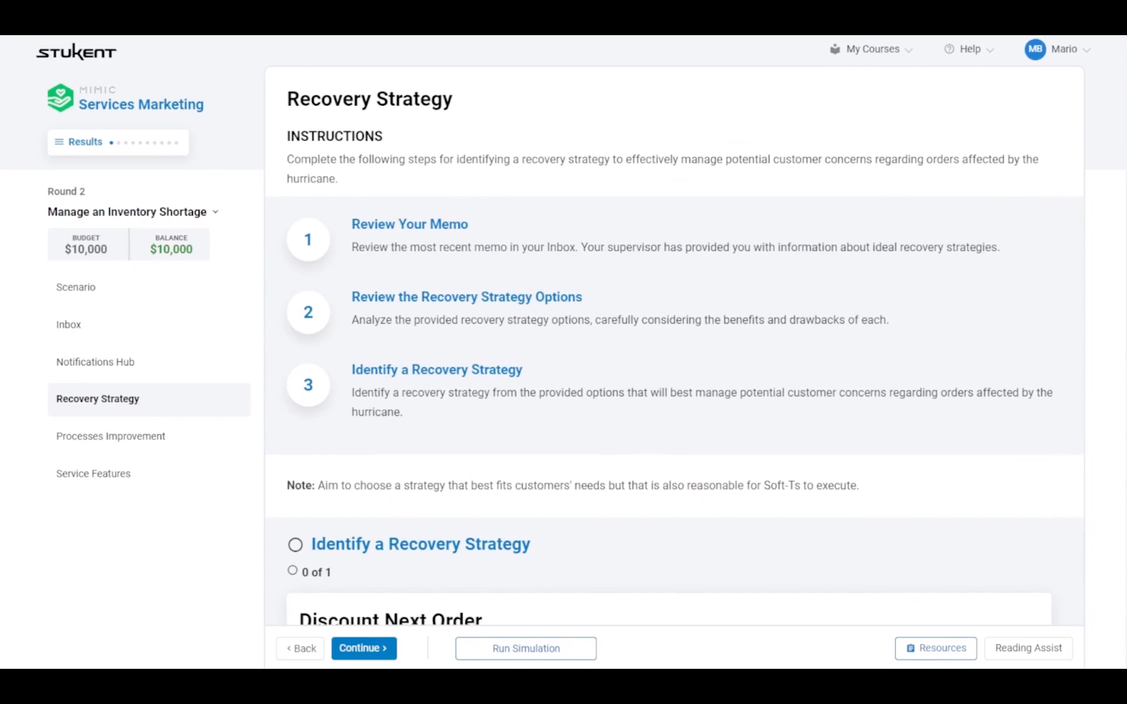Image resolution: width=1127 pixels, height=704 pixels.
Task: Click the Recovery Strategy page title
Action: coord(370,99)
